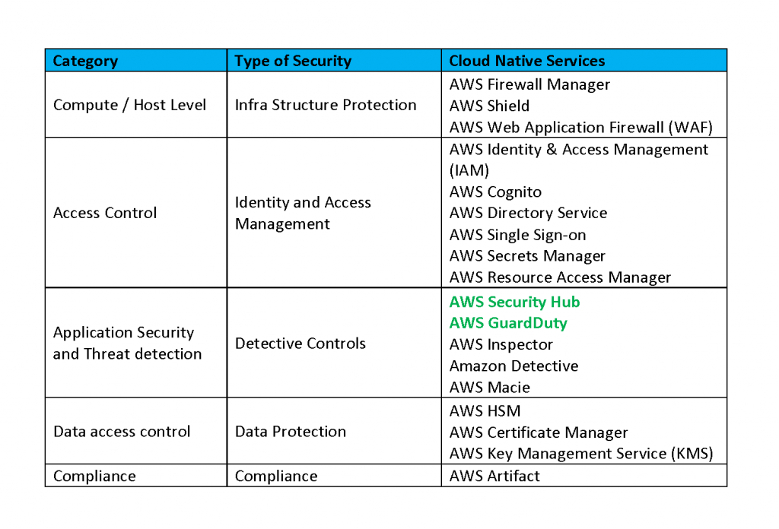
Task: Click the AWS Firewall Manager entry
Action: [x=529, y=84]
